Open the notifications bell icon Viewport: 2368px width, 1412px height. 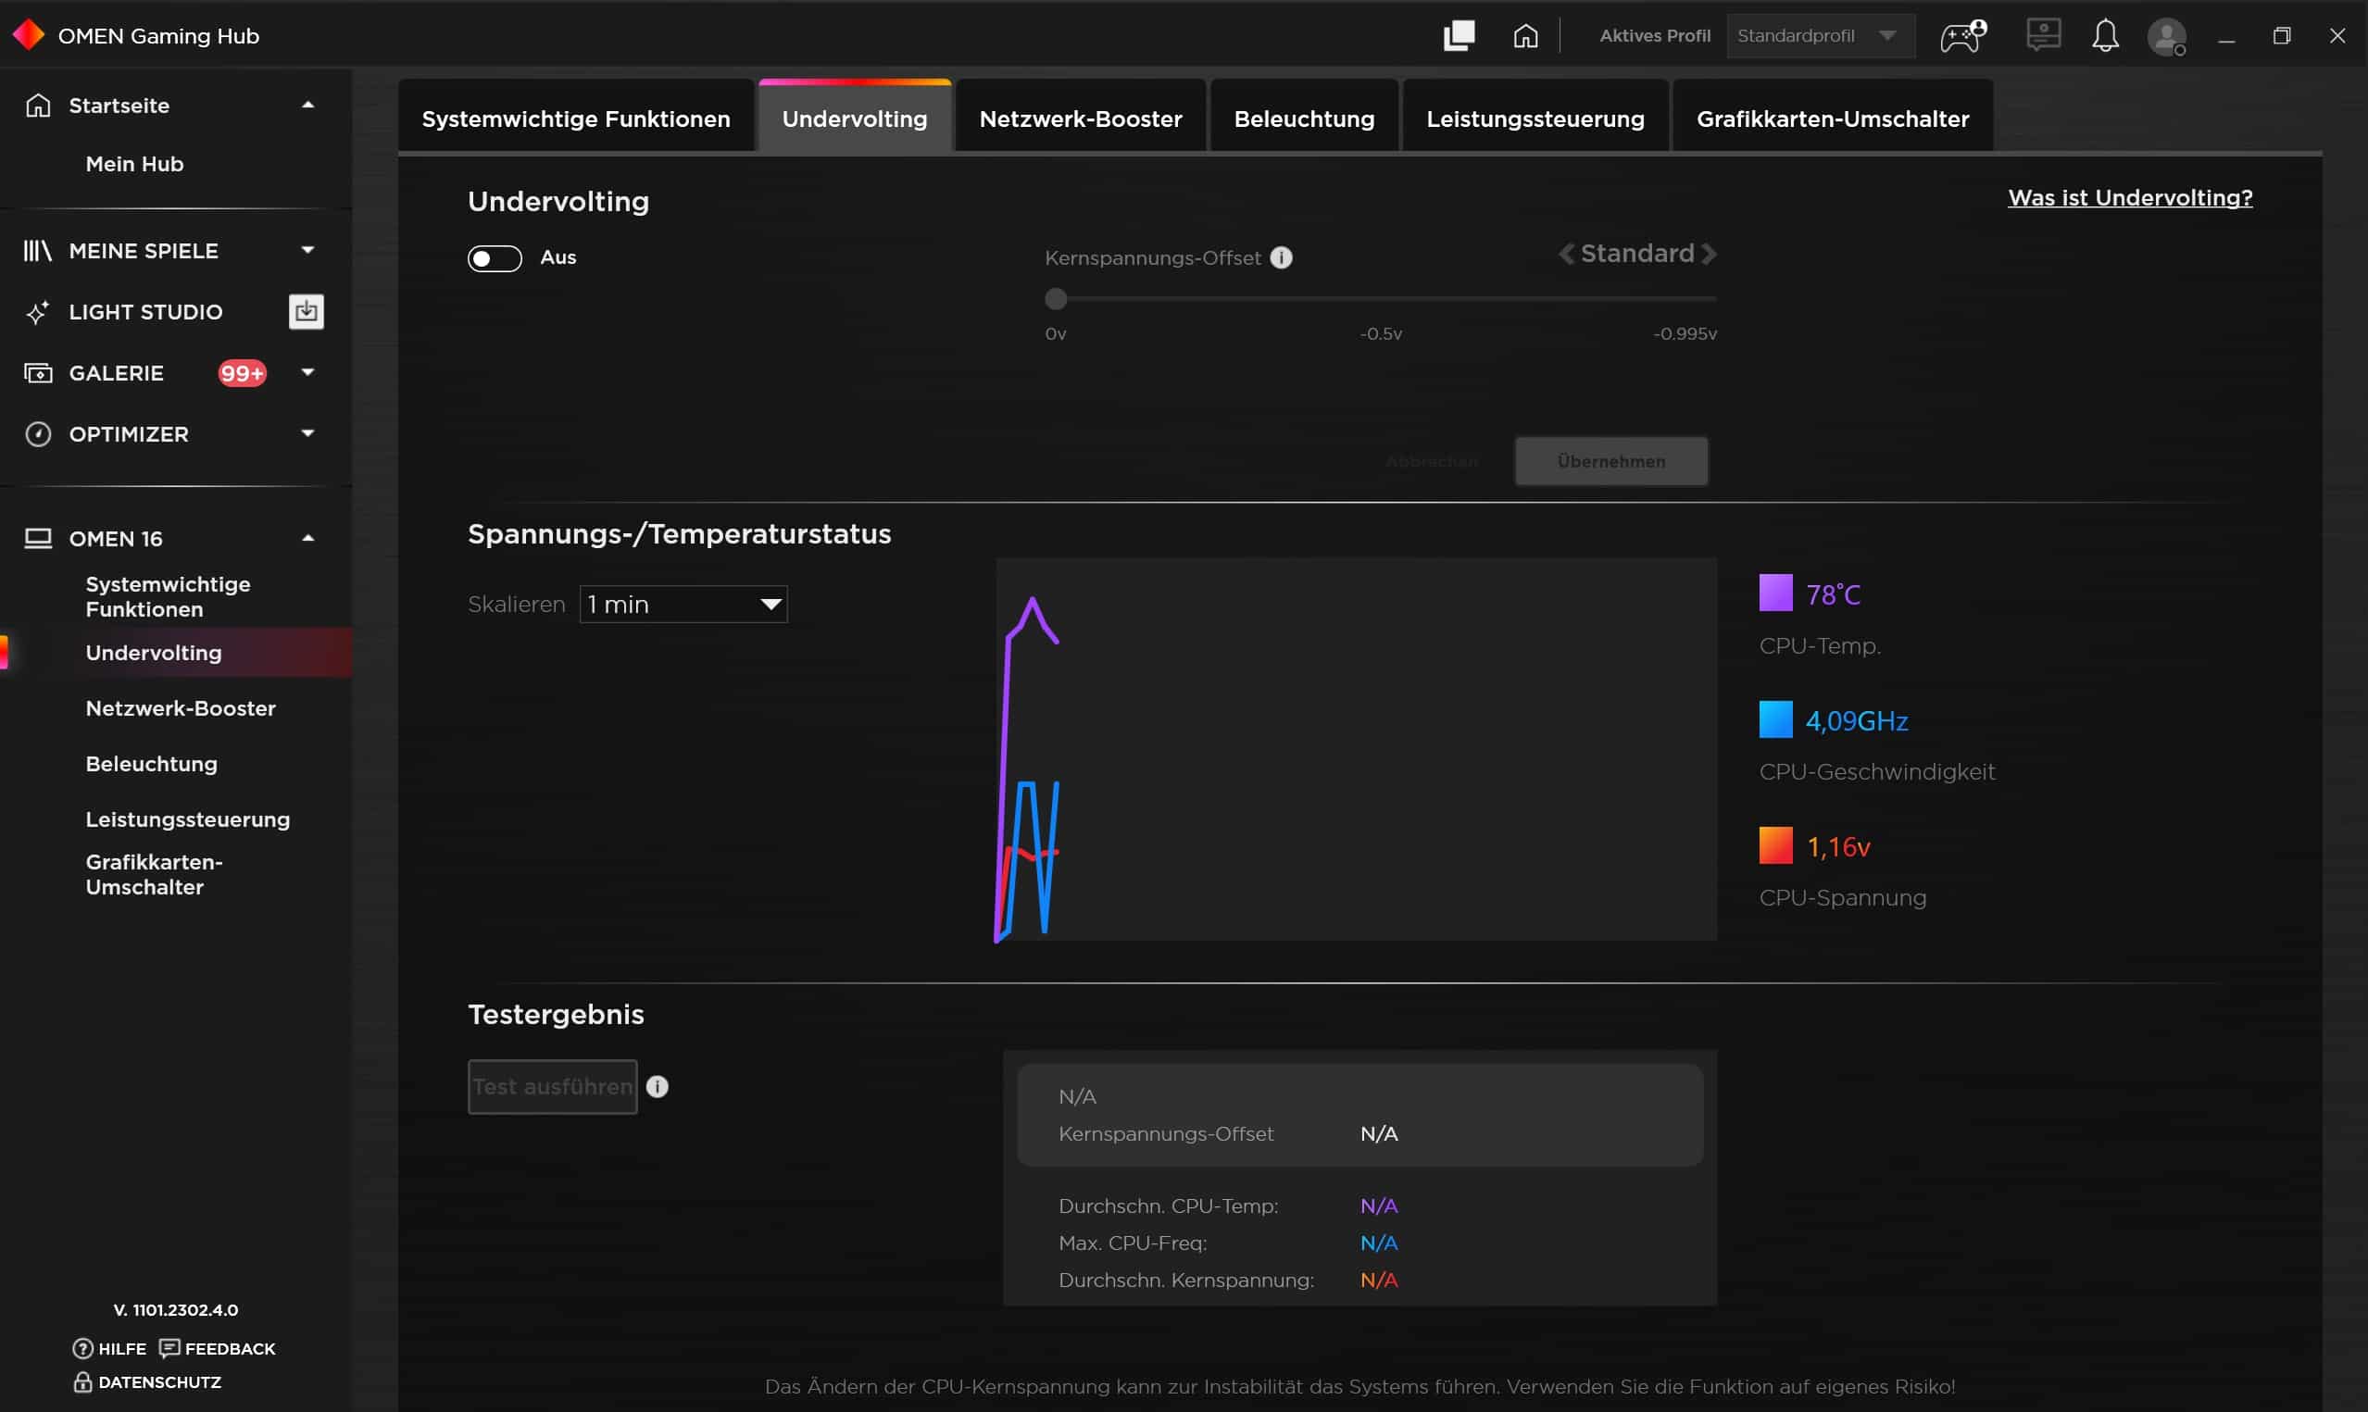click(2104, 36)
